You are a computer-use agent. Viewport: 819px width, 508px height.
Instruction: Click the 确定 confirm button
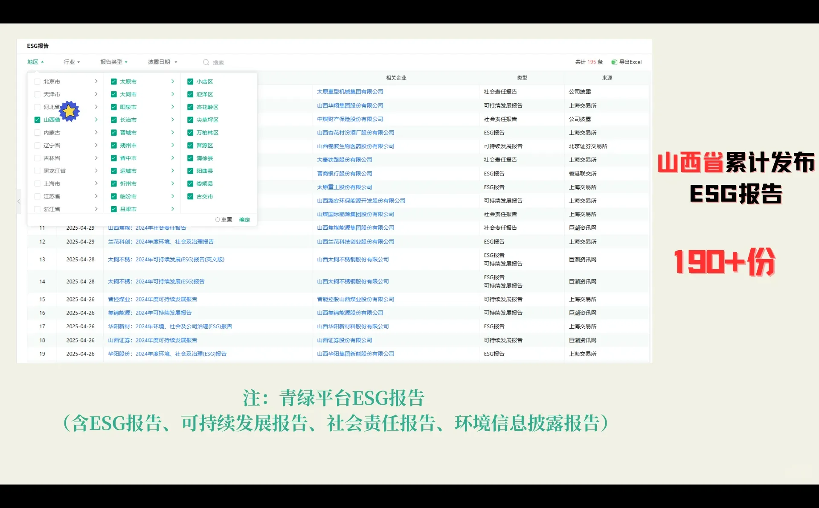244,219
